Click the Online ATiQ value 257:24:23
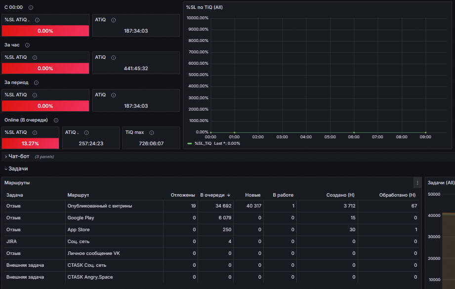The width and height of the screenshot is (455, 289). pos(91,143)
